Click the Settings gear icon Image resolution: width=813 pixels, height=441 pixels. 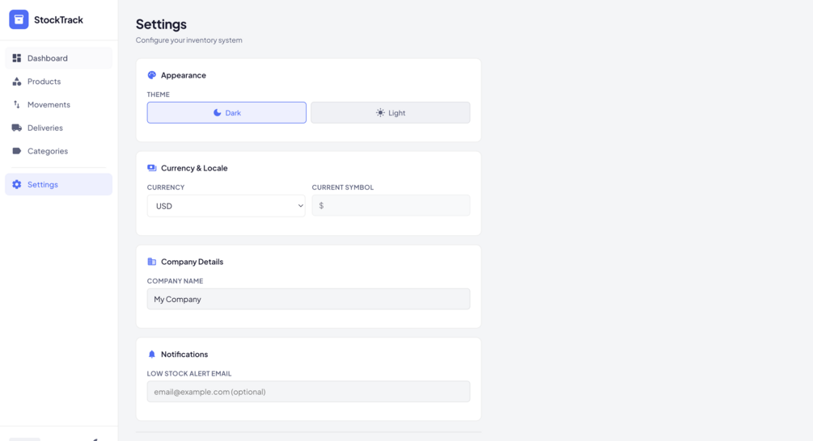click(17, 185)
